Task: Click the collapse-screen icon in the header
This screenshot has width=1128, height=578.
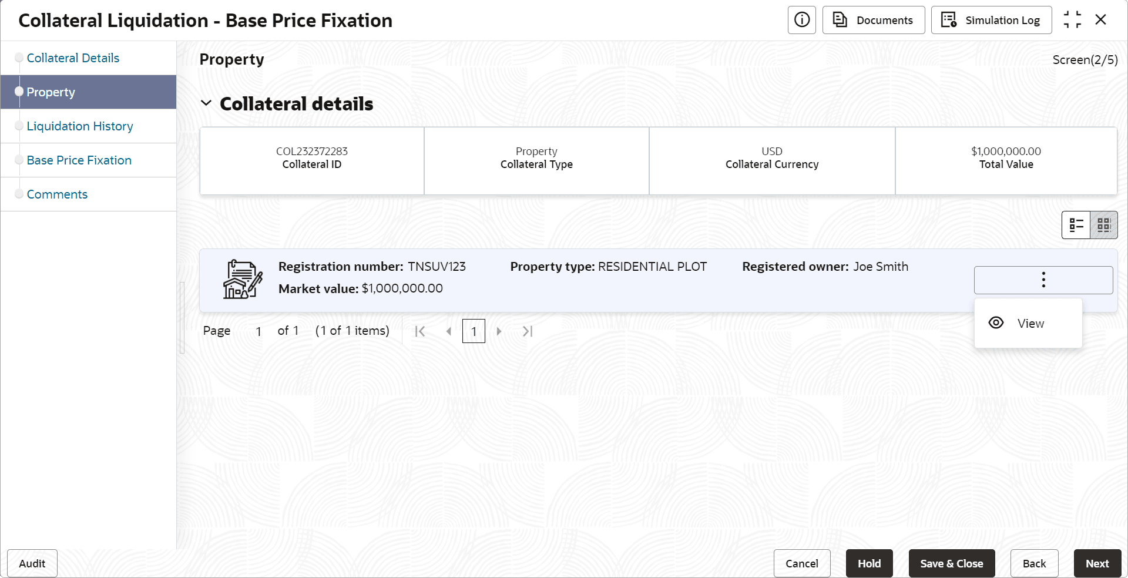Action: (x=1072, y=20)
